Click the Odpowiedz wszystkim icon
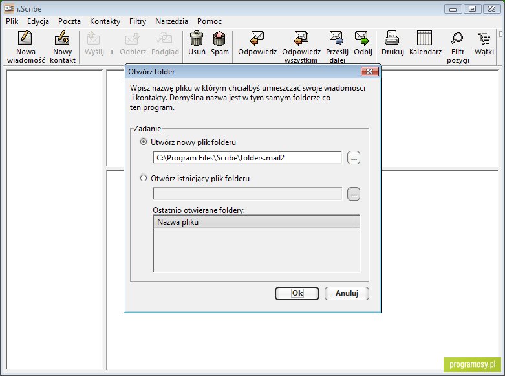Image resolution: width=505 pixels, height=376 pixels. pyautogui.click(x=301, y=38)
